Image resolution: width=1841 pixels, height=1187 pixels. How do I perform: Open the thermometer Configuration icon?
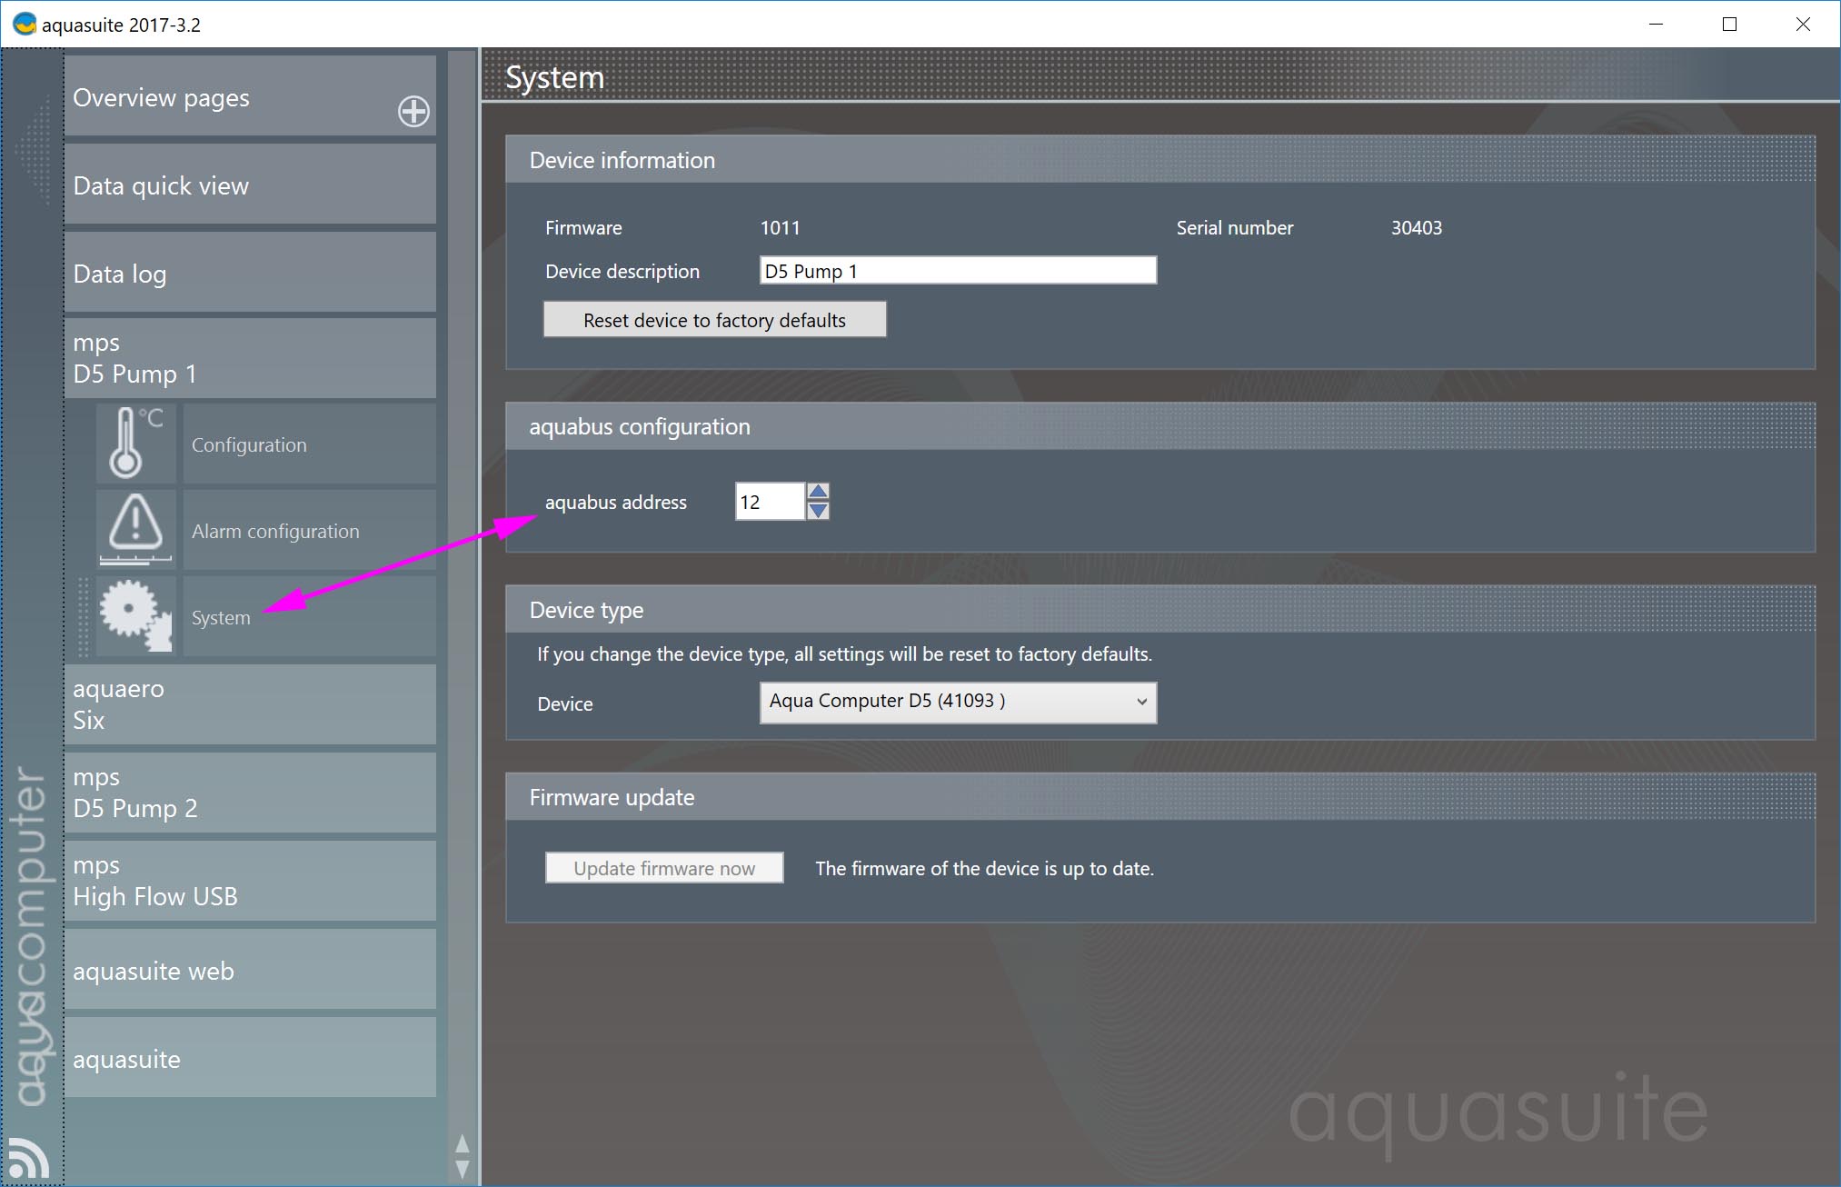coord(135,444)
